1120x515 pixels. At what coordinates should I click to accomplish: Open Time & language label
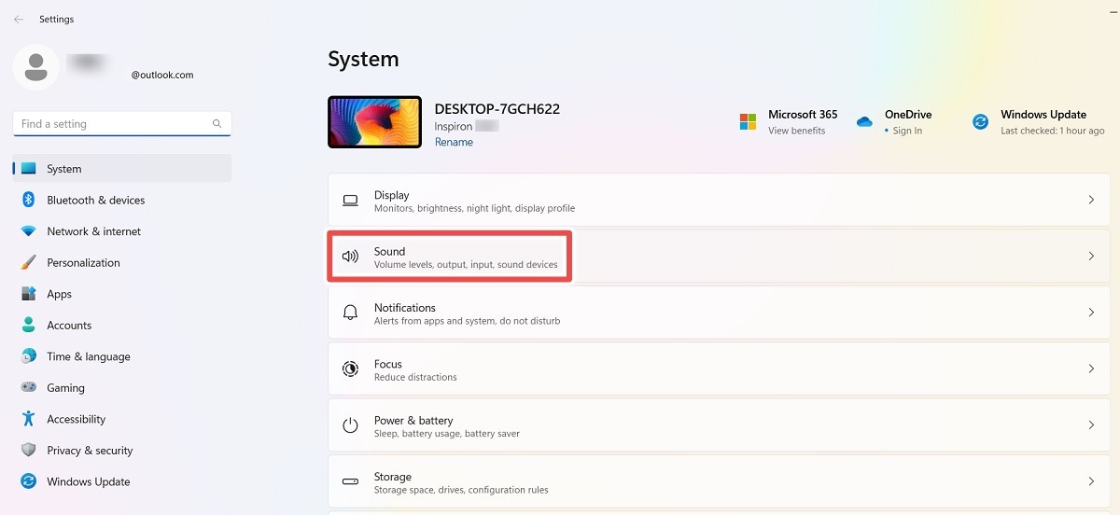point(89,356)
